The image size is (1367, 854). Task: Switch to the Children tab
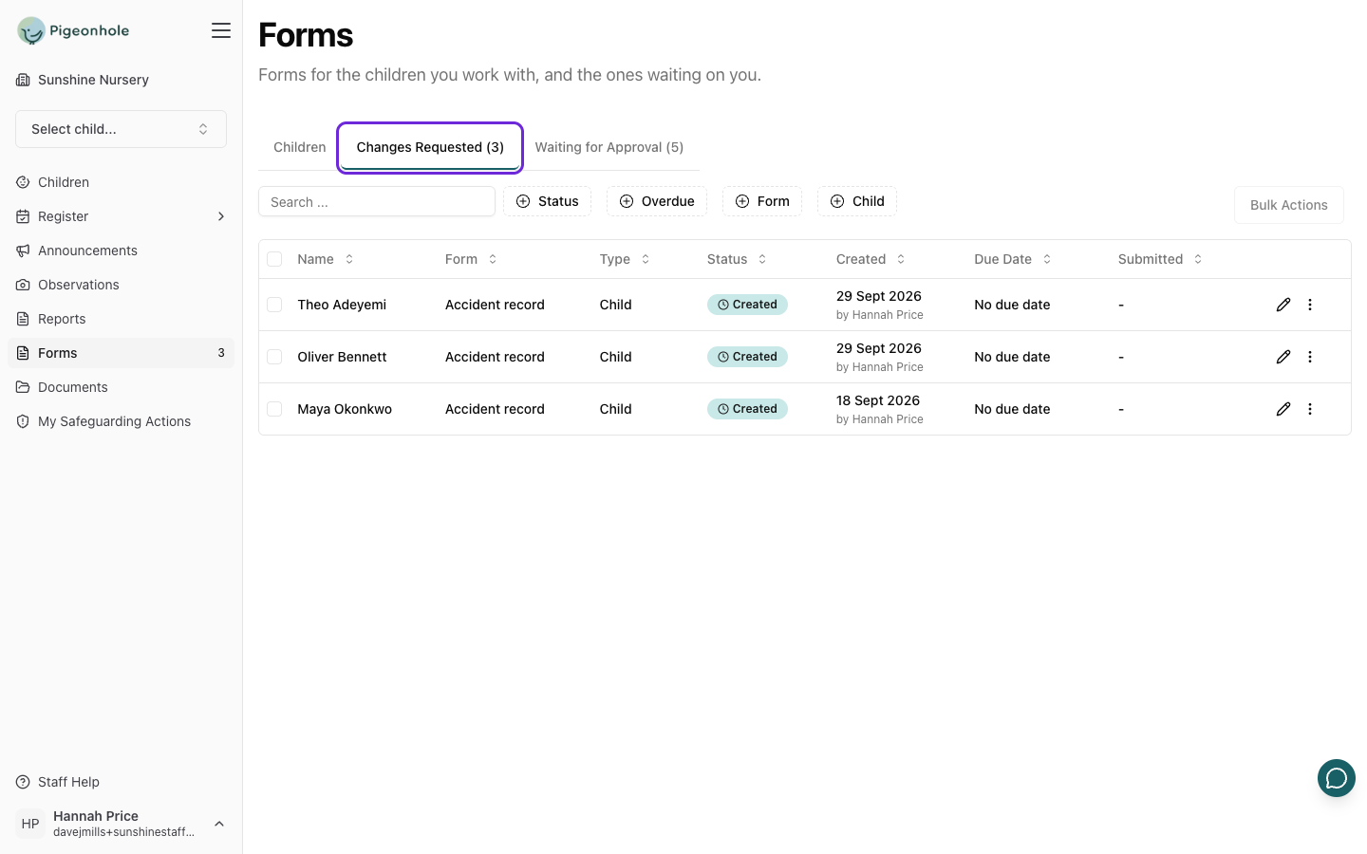[300, 147]
